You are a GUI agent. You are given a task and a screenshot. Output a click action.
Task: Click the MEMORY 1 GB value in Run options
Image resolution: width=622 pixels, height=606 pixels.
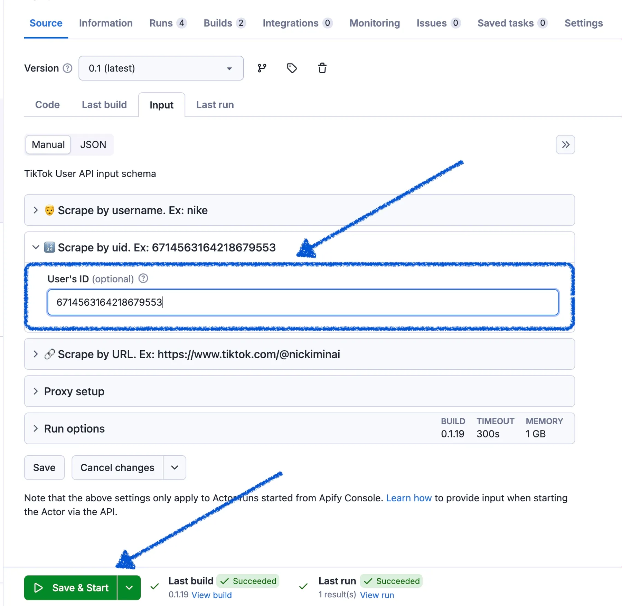point(536,434)
